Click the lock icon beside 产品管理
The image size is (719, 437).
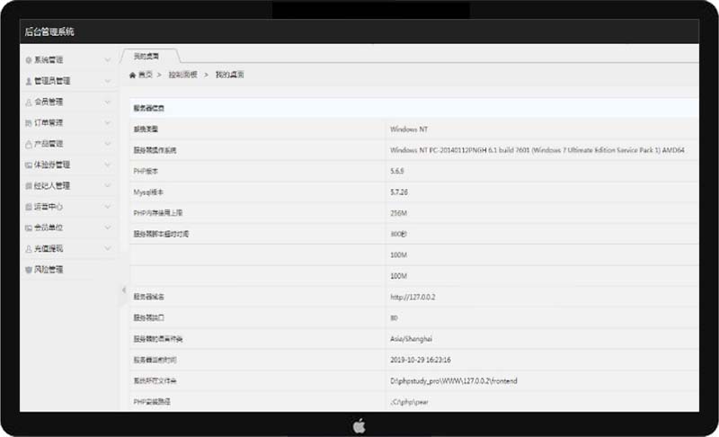pyautogui.click(x=29, y=144)
